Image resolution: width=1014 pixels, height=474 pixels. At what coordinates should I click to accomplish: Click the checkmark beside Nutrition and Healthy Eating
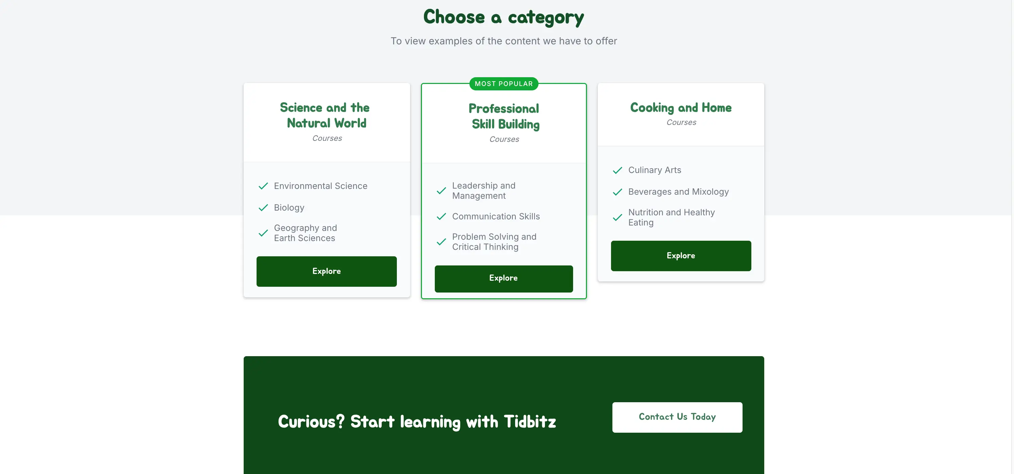(617, 217)
